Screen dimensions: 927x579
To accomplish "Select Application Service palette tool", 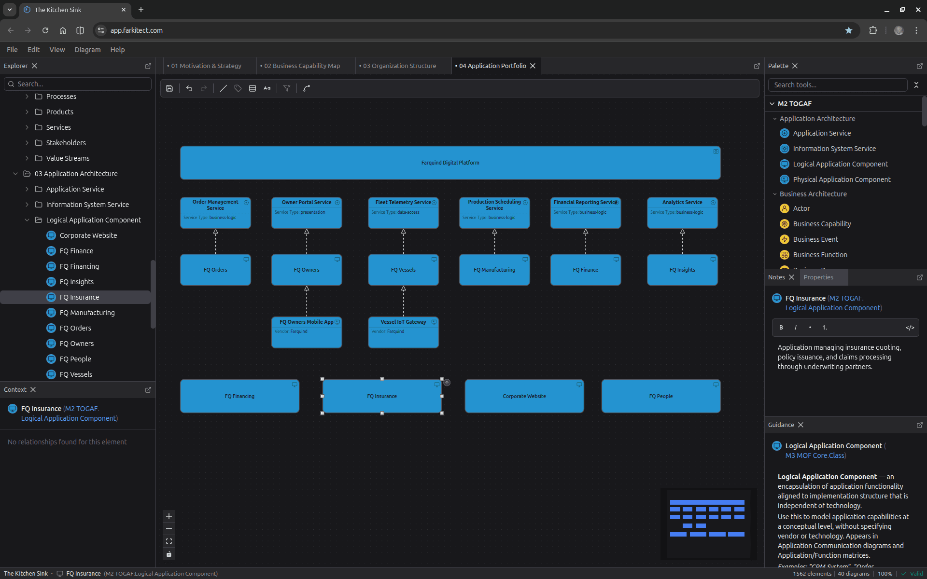I will [x=822, y=133].
